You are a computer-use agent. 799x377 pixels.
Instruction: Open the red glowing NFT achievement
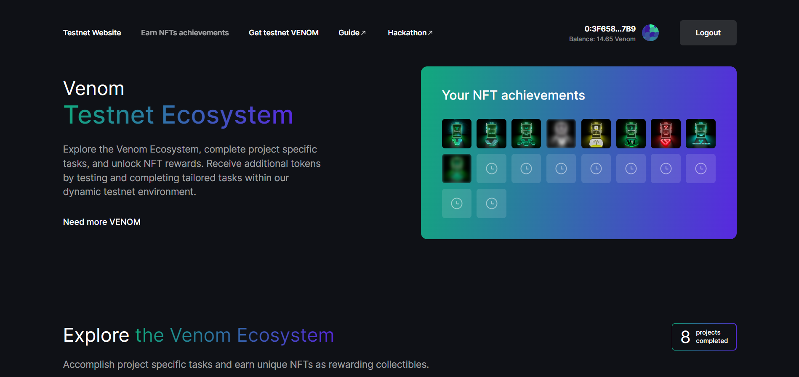click(666, 134)
